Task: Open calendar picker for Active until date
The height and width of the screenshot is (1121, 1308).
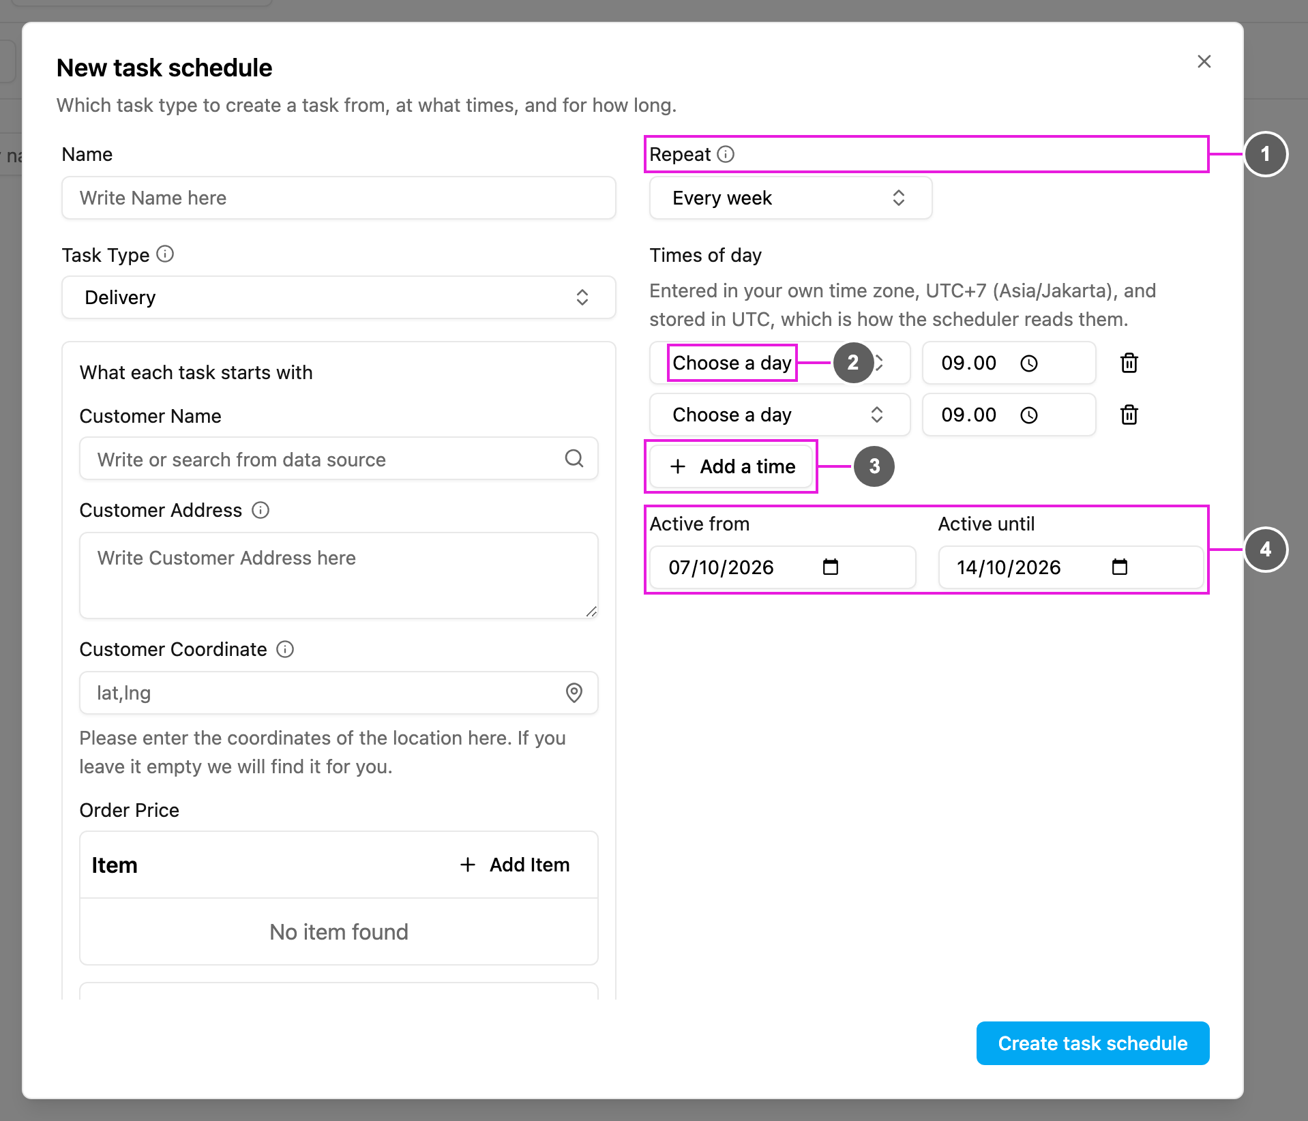Action: 1120,567
